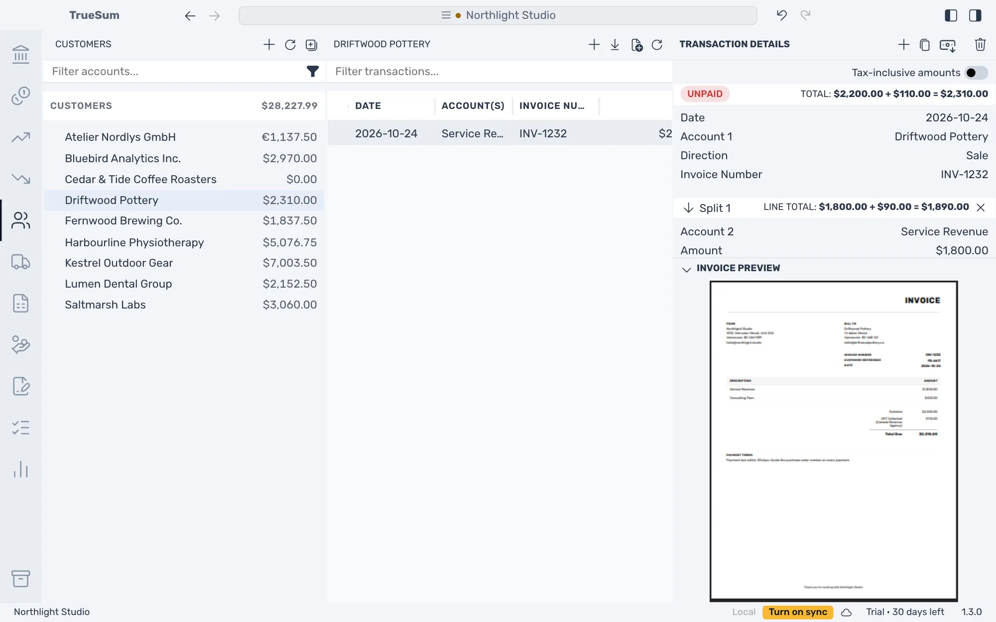Toggle Tax-inclusive amounts switch
996x622 pixels.
pos(976,73)
